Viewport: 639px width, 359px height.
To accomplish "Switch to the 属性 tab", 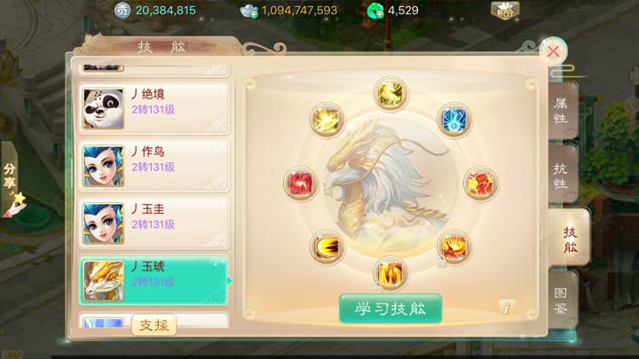I will point(563,111).
